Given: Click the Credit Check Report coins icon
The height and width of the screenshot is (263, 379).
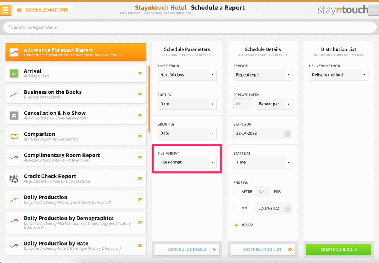Looking at the screenshot, I should coord(14,179).
